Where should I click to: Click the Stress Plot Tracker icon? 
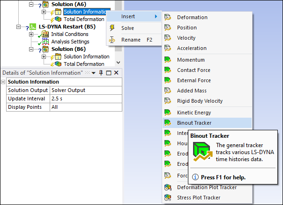(168, 198)
